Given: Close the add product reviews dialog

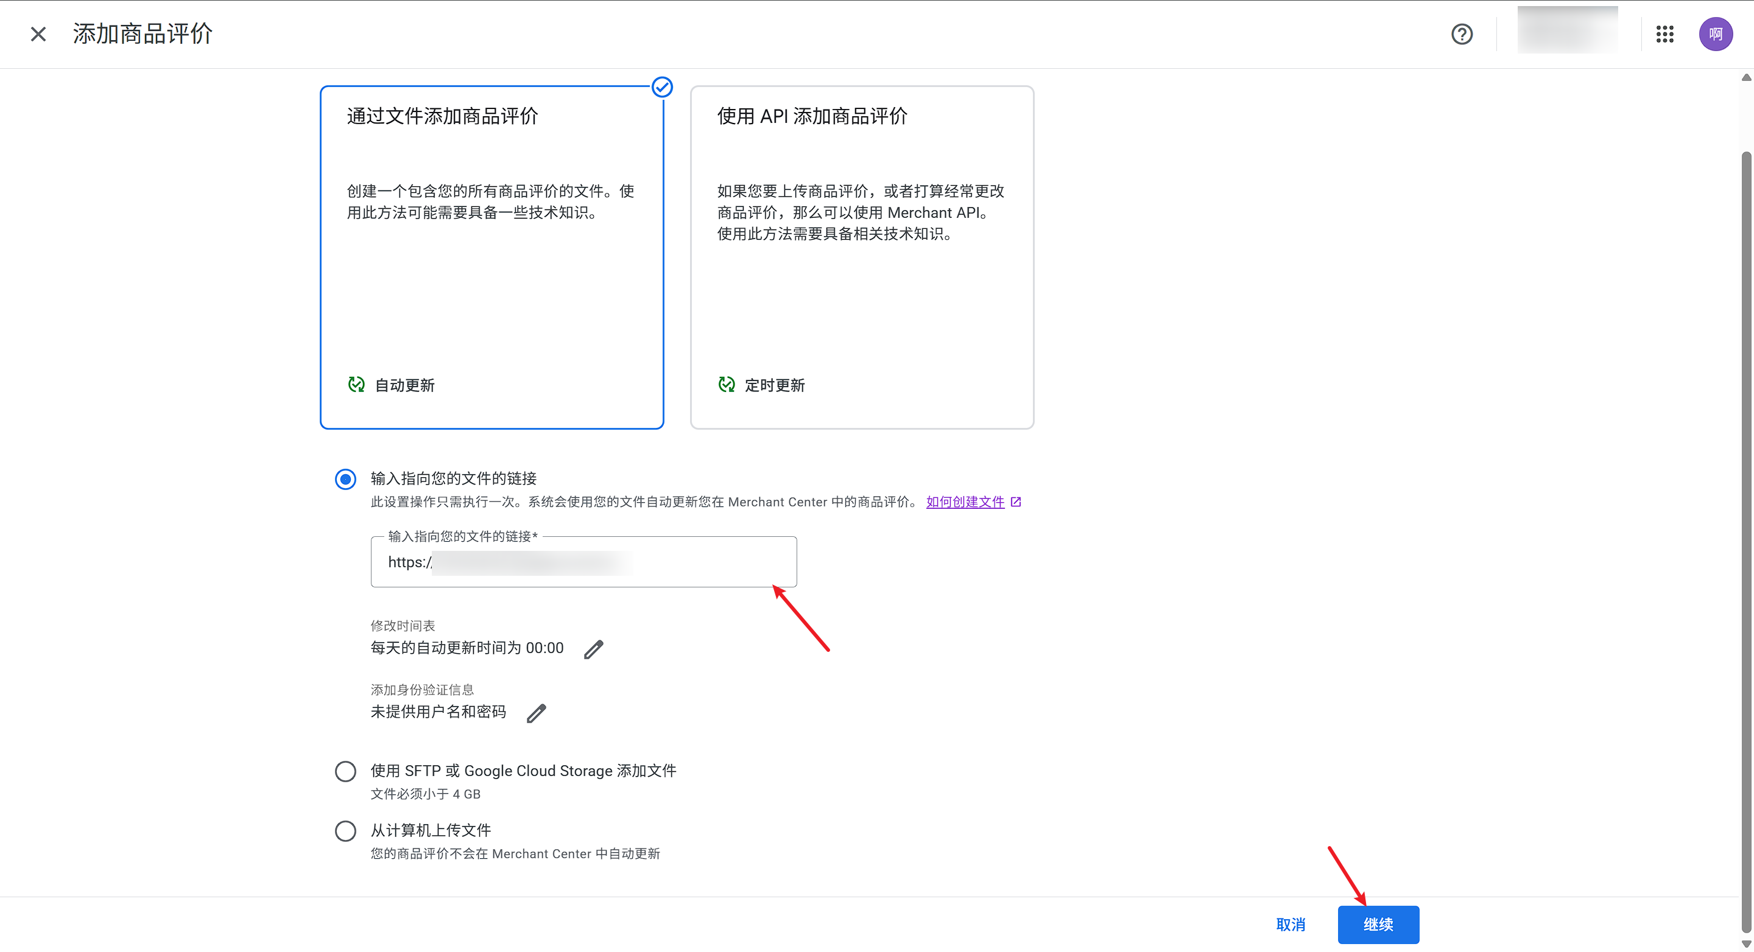Looking at the screenshot, I should click(38, 34).
